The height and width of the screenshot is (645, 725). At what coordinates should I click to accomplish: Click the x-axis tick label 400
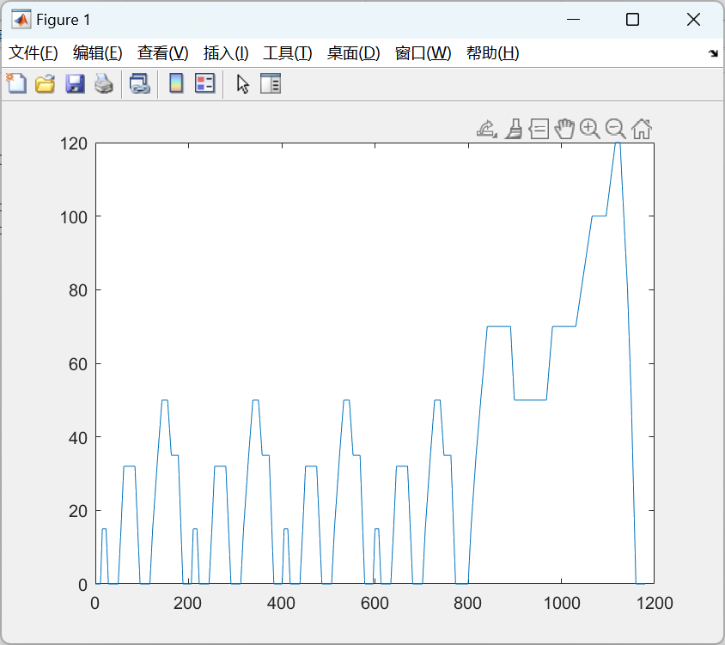[x=281, y=604]
